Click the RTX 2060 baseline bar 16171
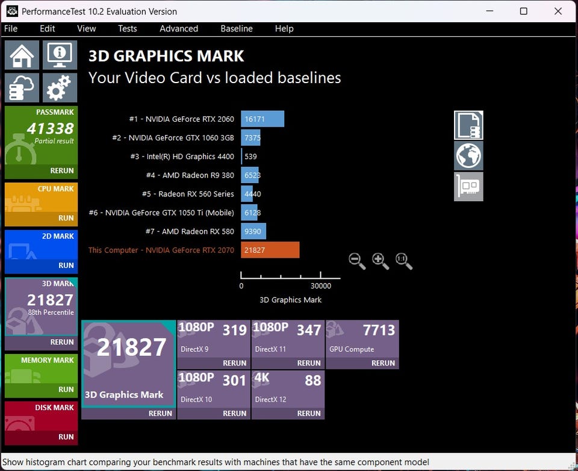 point(263,119)
